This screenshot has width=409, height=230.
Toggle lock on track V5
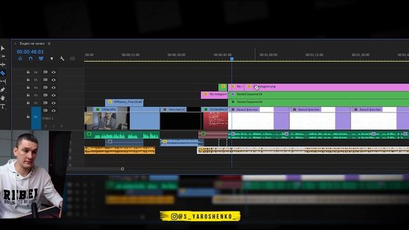click(x=28, y=80)
